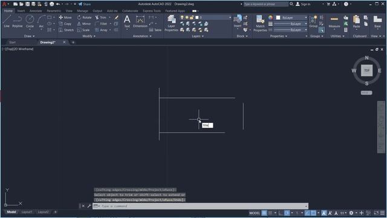Activate the Stretch command

click(66, 30)
